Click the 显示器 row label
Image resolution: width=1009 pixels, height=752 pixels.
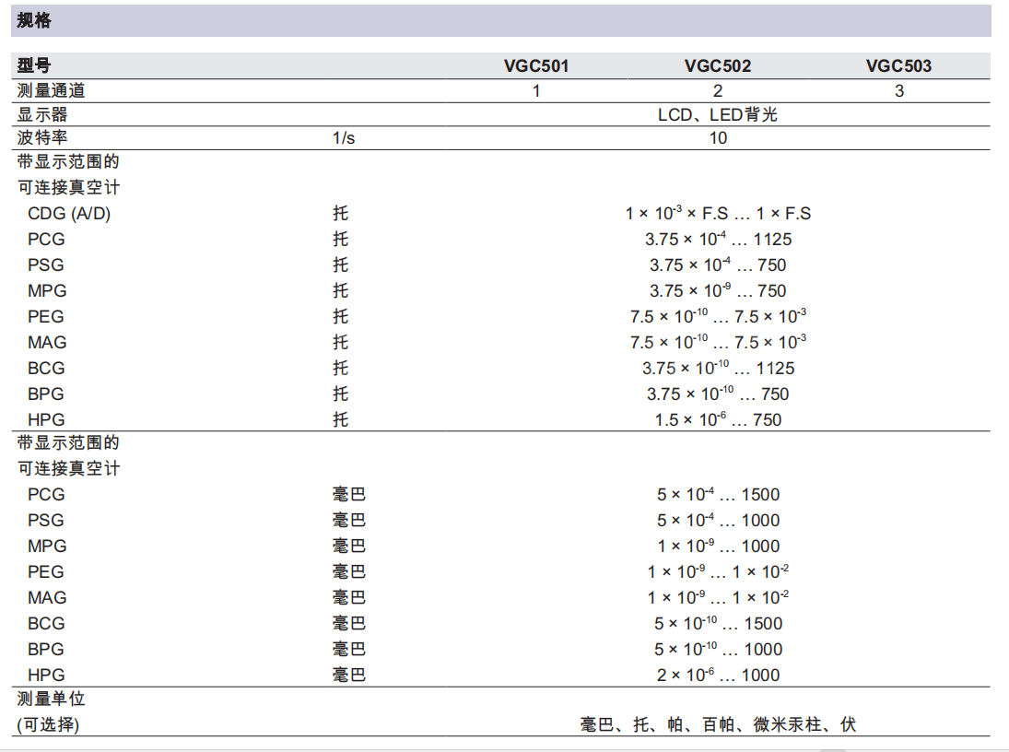(x=42, y=114)
